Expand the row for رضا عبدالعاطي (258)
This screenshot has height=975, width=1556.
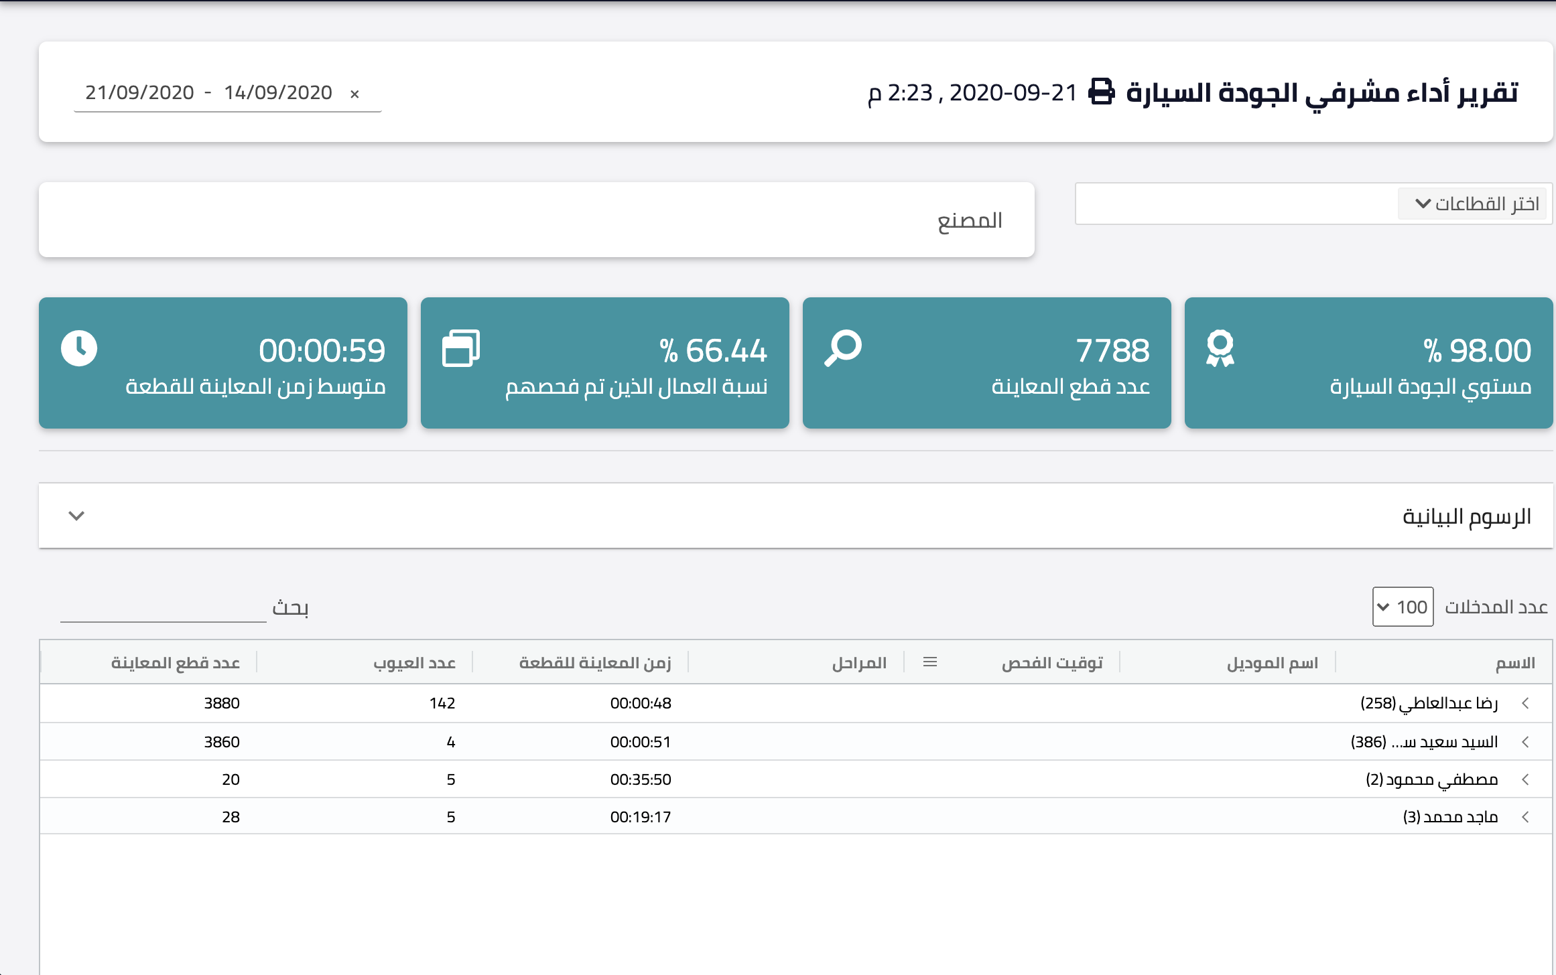(x=1525, y=703)
